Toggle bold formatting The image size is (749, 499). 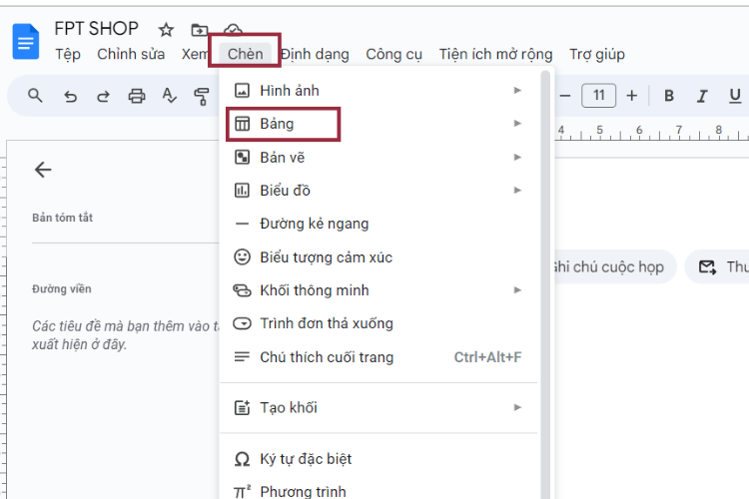[669, 96]
